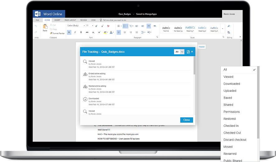276x162 pixels.
Task: Click the Subscript icon
Action: click(x=93, y=32)
